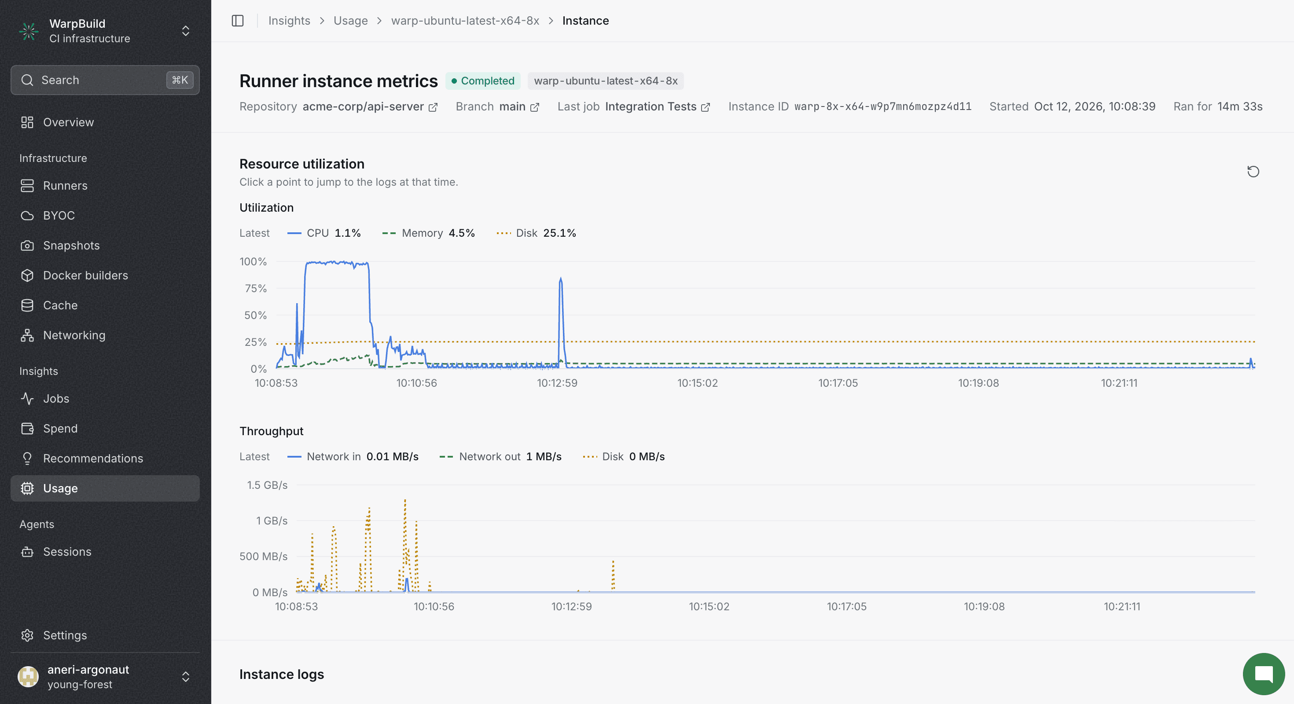Click the Jobs activity icon

click(x=27, y=399)
